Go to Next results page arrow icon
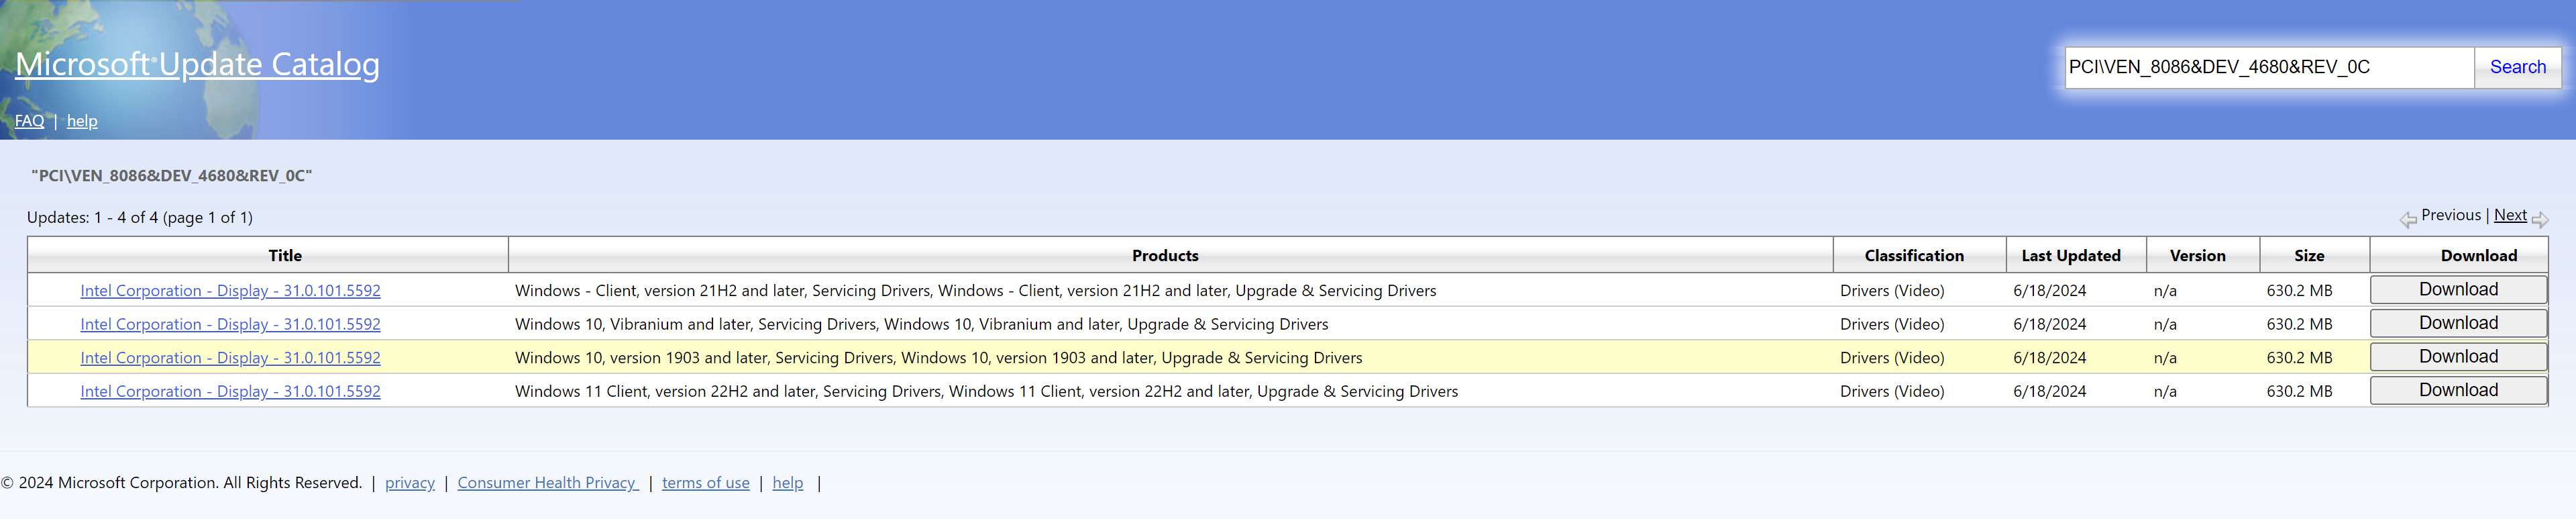 click(x=2540, y=219)
